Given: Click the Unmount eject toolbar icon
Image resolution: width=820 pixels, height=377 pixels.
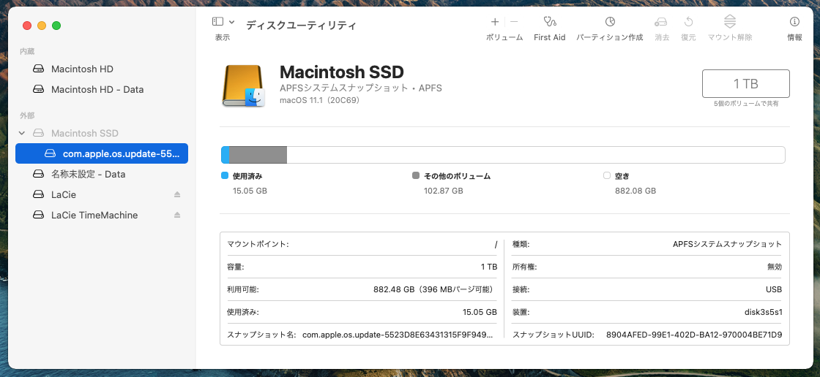Looking at the screenshot, I should (730, 22).
